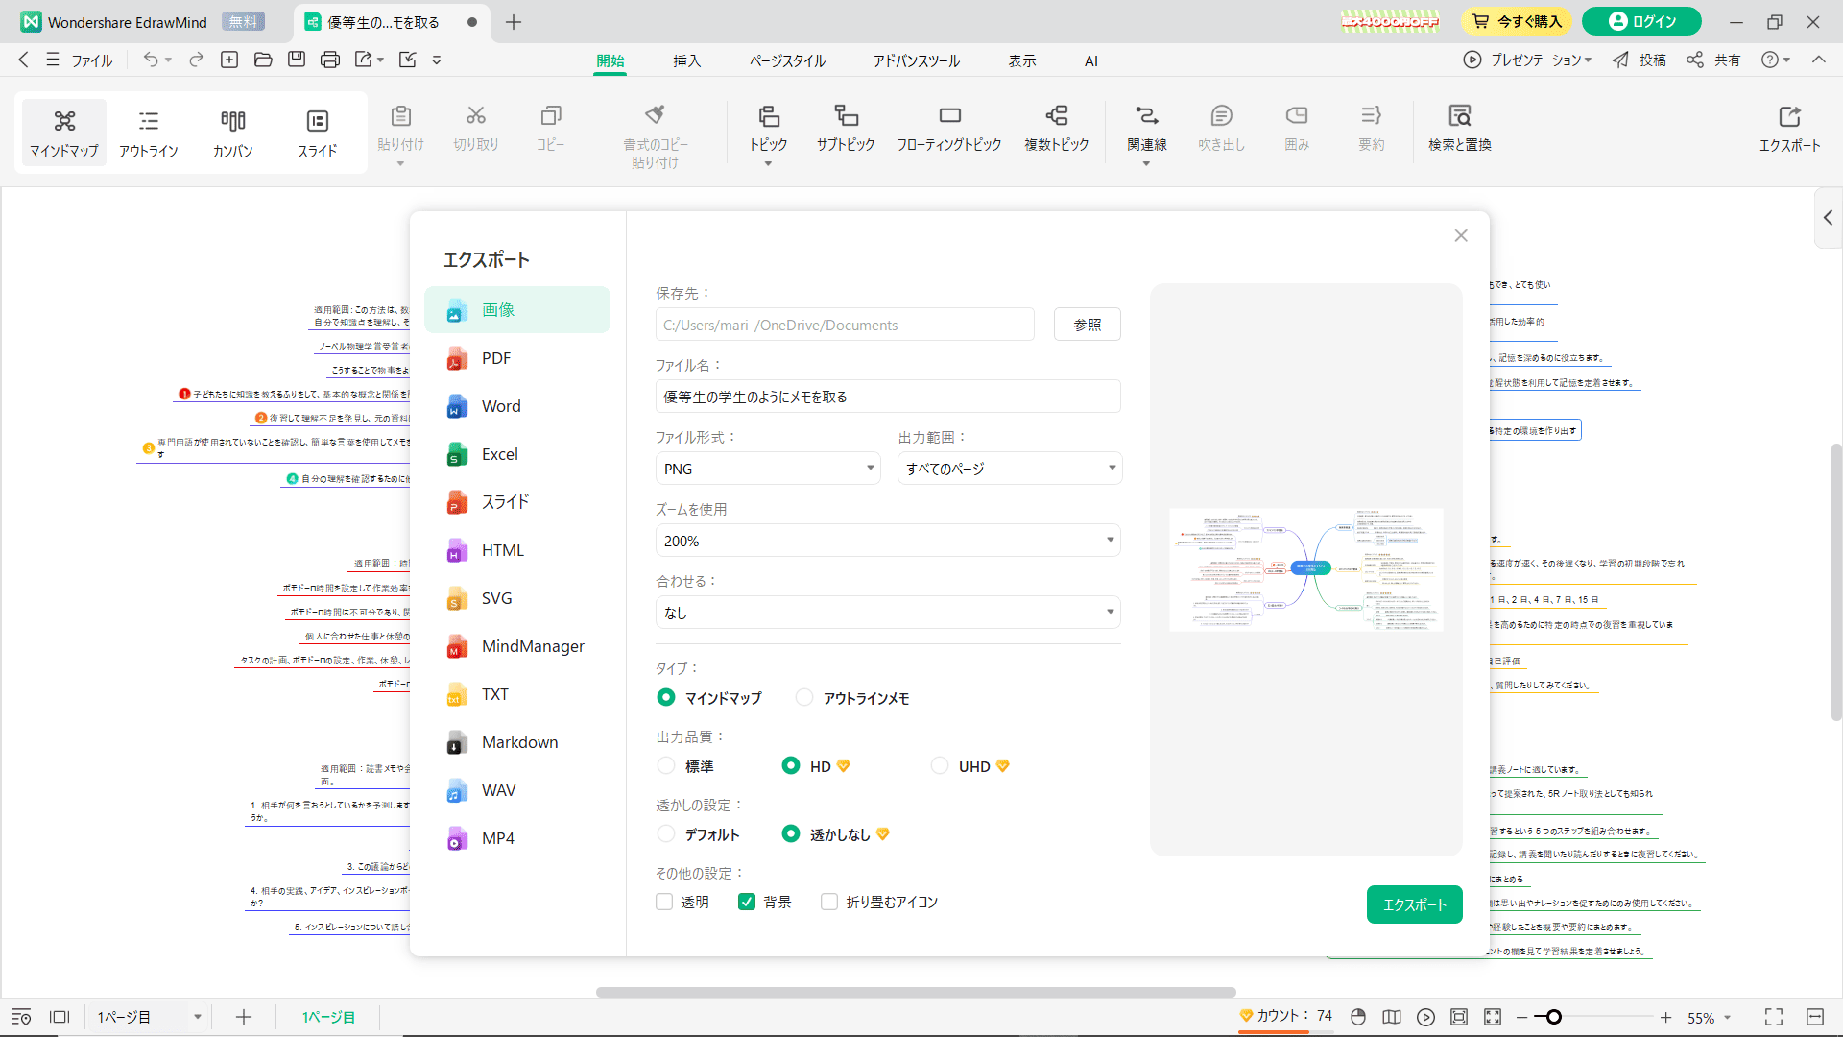Open the fit (なし) dropdown
The image size is (1843, 1037).
point(888,613)
